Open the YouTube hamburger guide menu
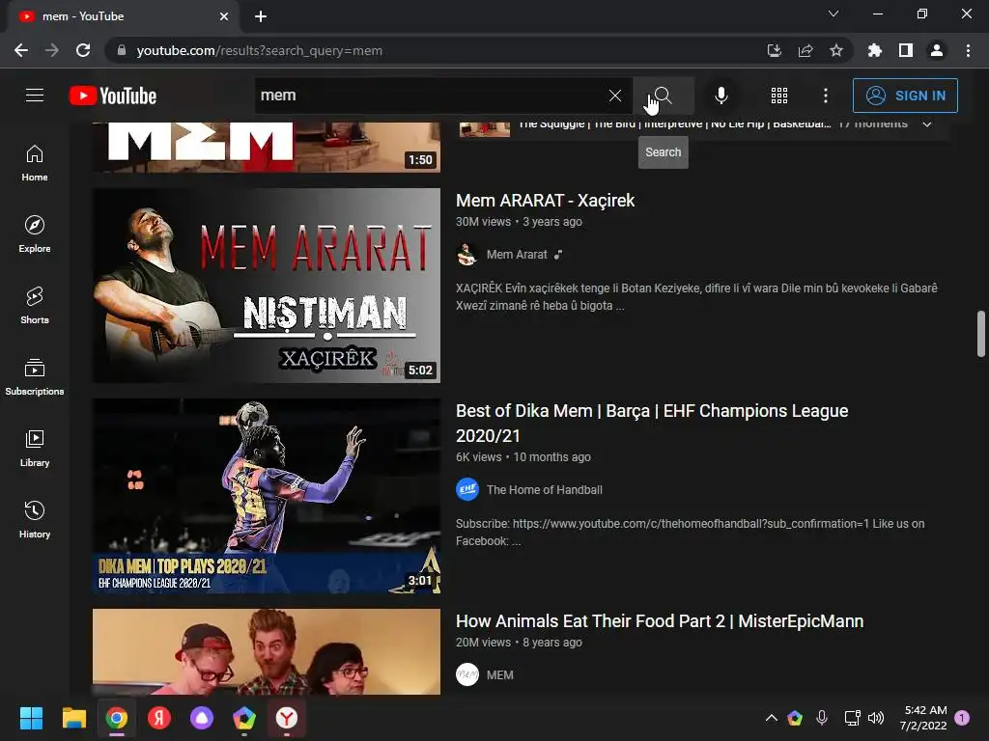 click(x=35, y=96)
